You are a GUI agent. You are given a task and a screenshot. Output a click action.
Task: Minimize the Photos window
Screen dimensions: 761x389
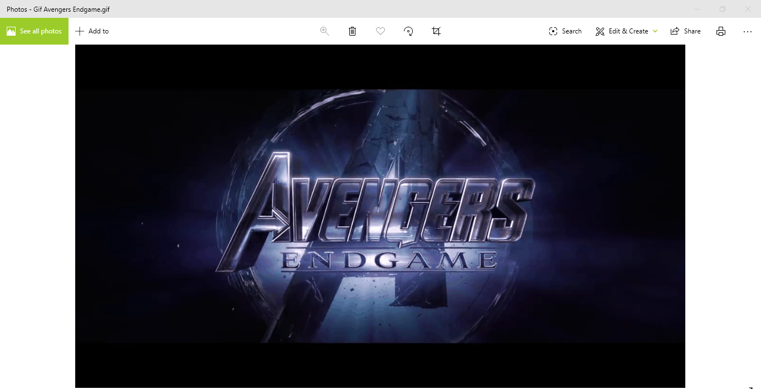[697, 9]
